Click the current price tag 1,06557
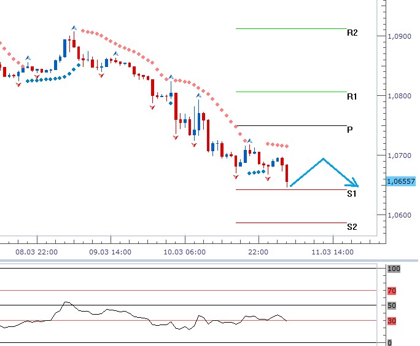Viewport: 420px width, 346px height. click(x=401, y=182)
